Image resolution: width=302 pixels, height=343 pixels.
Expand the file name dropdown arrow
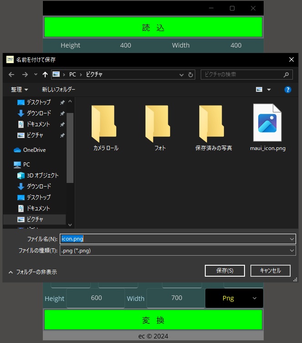(292, 239)
